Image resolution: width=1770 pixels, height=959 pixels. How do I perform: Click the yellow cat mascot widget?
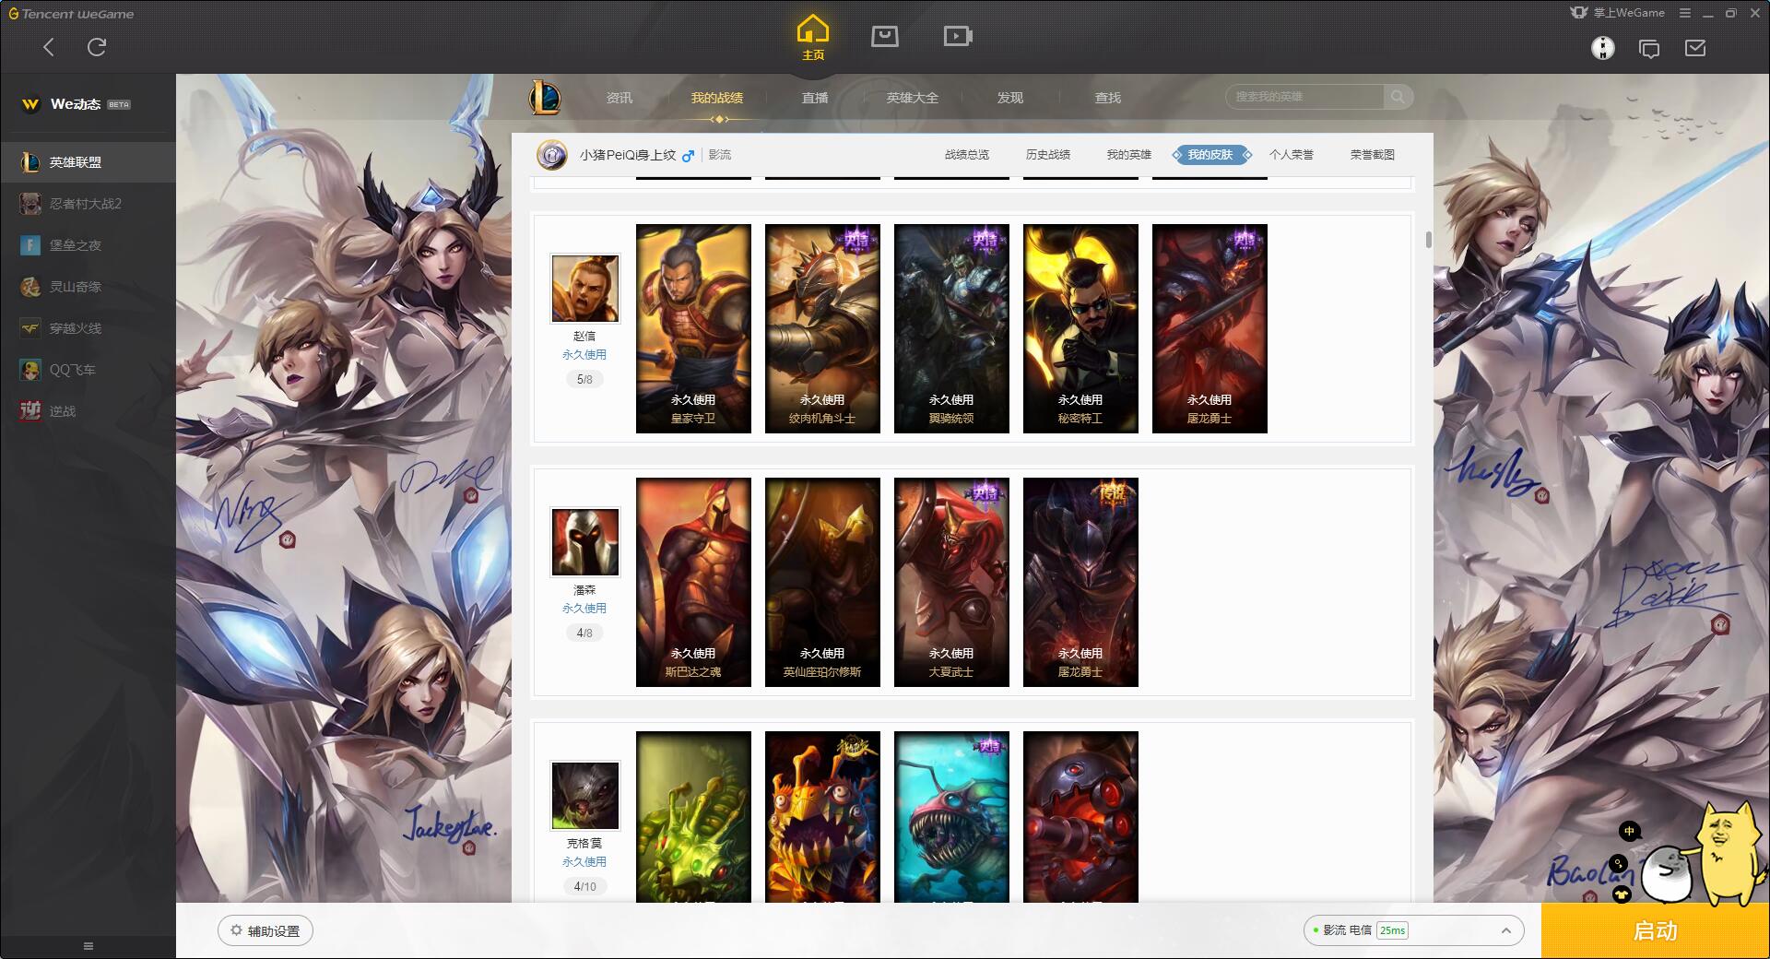pos(1728,853)
